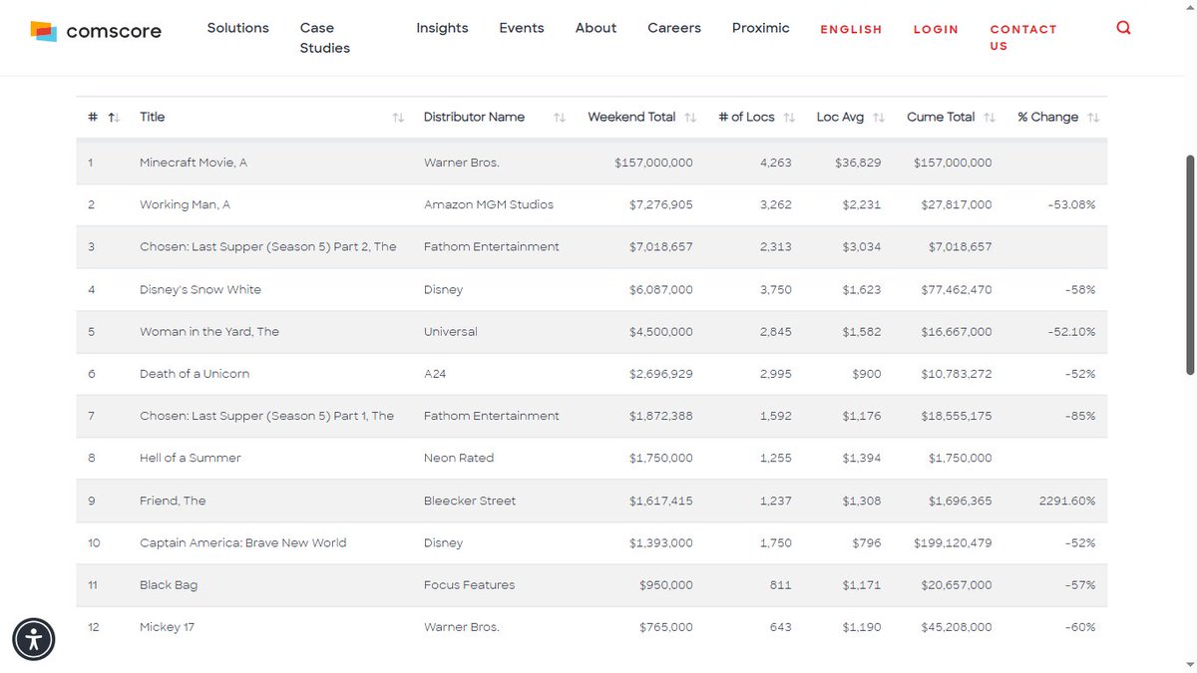Select the Insights menu item

(442, 28)
